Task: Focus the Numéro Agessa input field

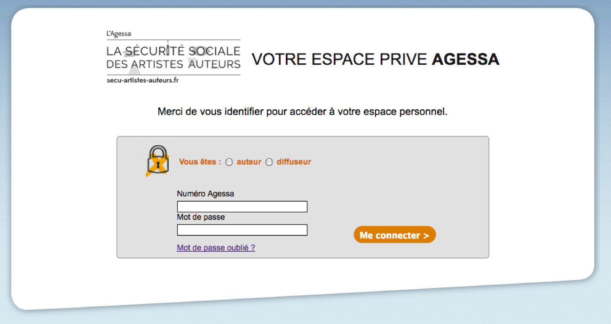Action: coord(242,207)
